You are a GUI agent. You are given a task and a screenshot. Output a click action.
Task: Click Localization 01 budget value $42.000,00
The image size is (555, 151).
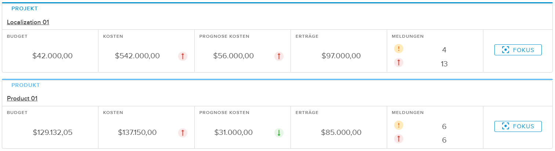click(53, 56)
